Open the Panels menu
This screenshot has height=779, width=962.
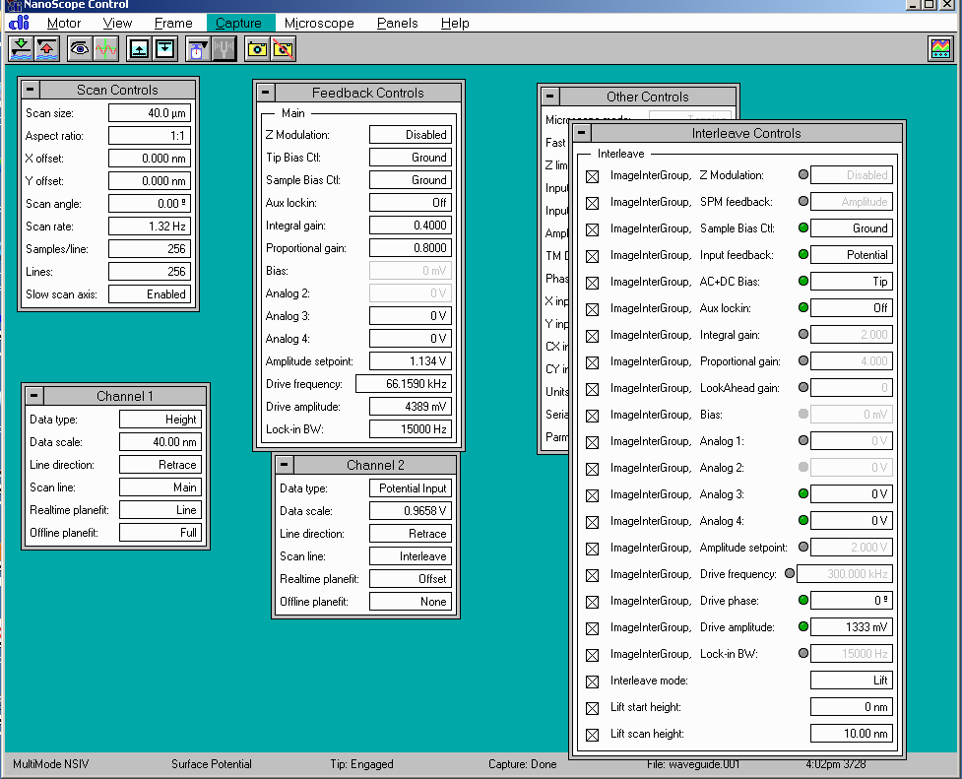click(x=397, y=23)
